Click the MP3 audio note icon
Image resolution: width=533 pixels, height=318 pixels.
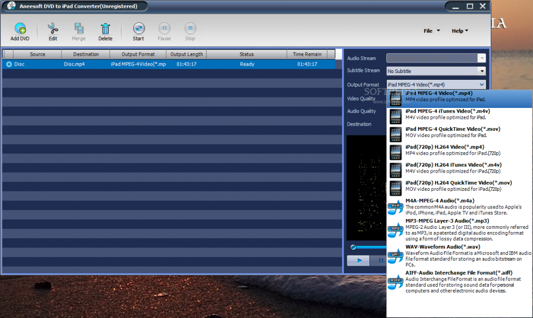pos(396,230)
